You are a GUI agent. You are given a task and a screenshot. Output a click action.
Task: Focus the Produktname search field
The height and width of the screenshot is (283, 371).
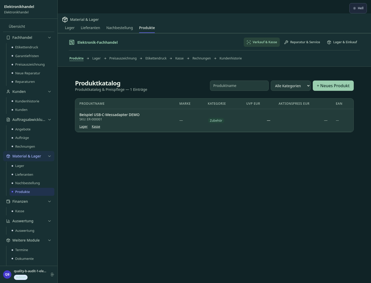(239, 86)
